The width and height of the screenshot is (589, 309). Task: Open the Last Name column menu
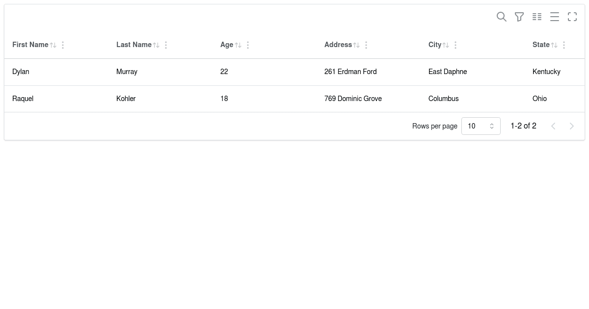click(x=166, y=45)
